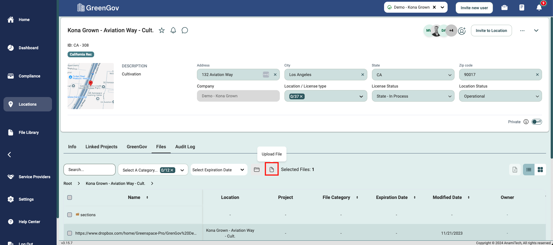Open the Select Expiration Date dropdown
The image size is (553, 245).
[x=219, y=170]
